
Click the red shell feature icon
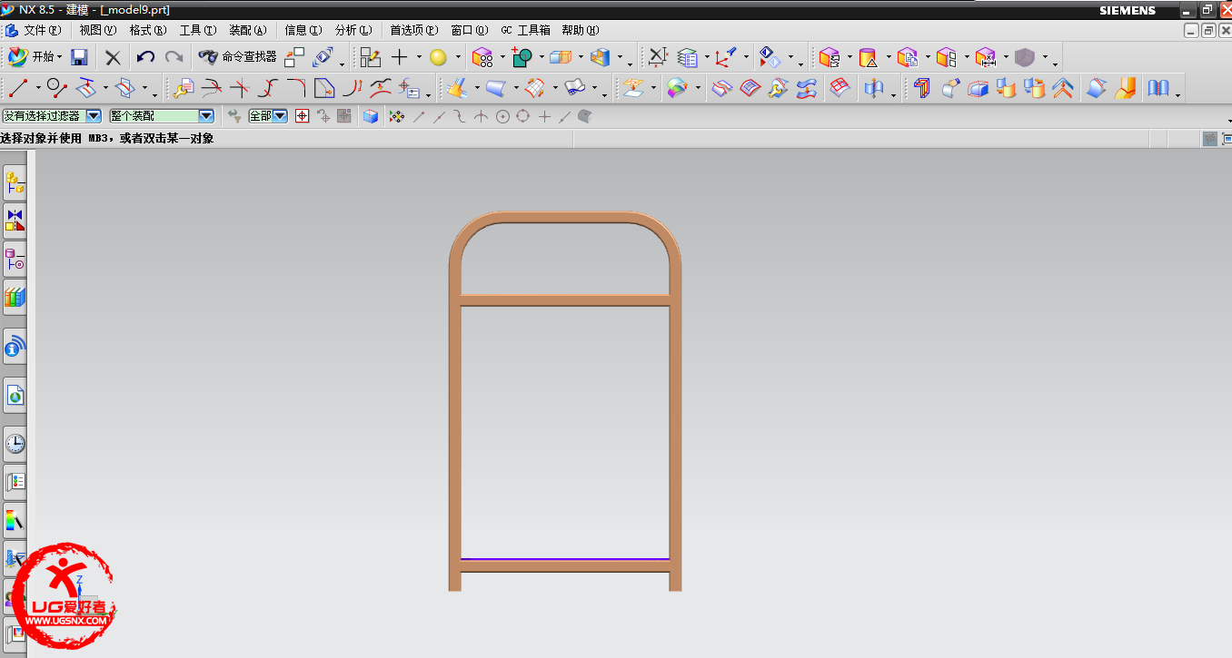point(922,88)
